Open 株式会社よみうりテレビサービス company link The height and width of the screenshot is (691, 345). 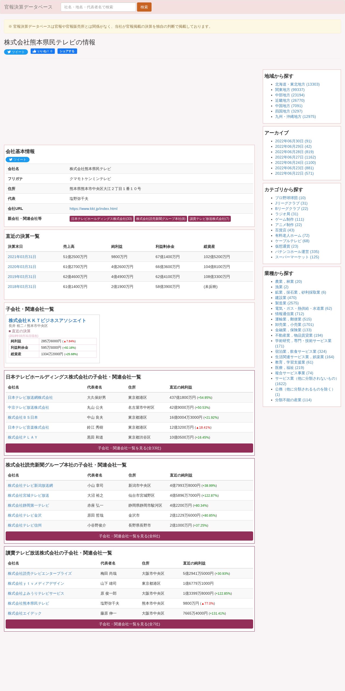pyautogui.click(x=36, y=593)
